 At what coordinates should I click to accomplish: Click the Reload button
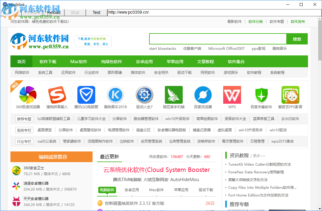[54, 12]
